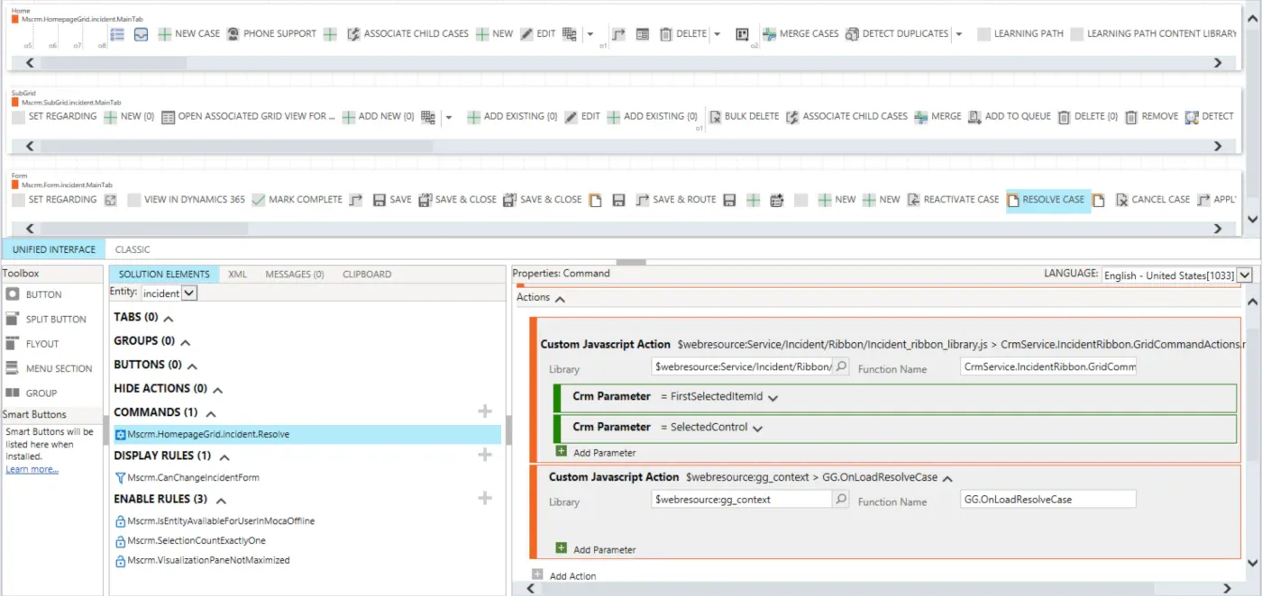
Task: Select OPEN ASSOCIATED GRID VIEW FOR button
Action: tap(248, 116)
